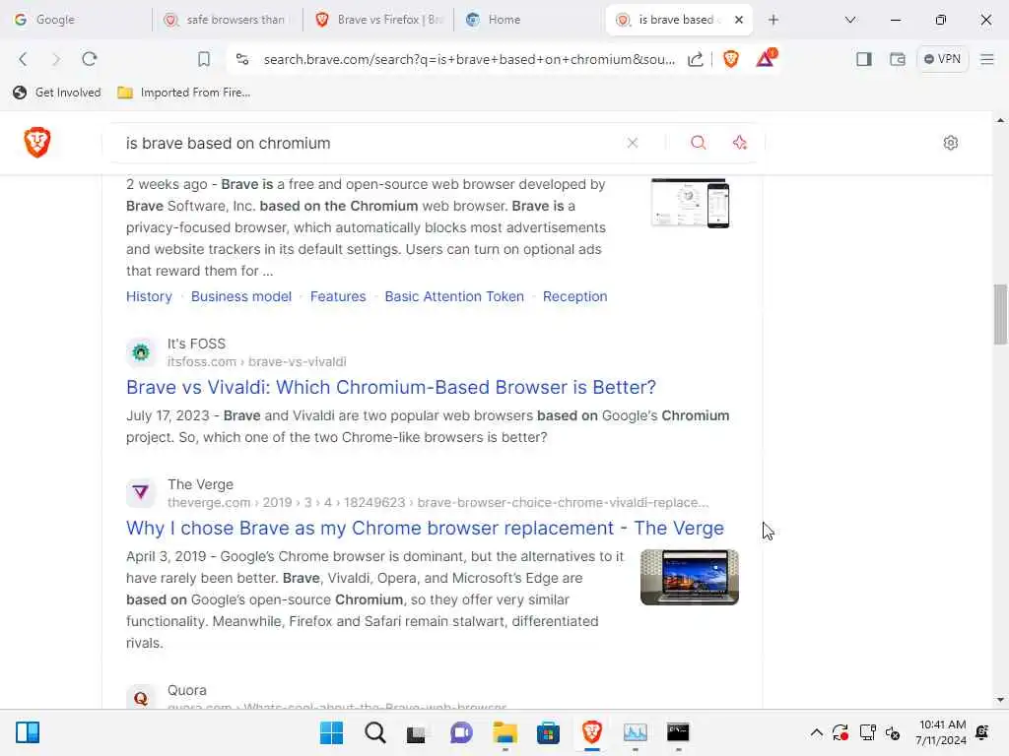Open the terminal app on taskbar
Viewport: 1009px width, 756px height.
(x=678, y=732)
